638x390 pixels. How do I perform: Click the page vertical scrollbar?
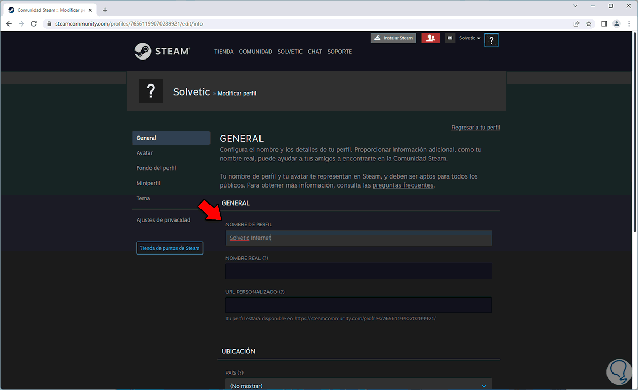[635, 133]
